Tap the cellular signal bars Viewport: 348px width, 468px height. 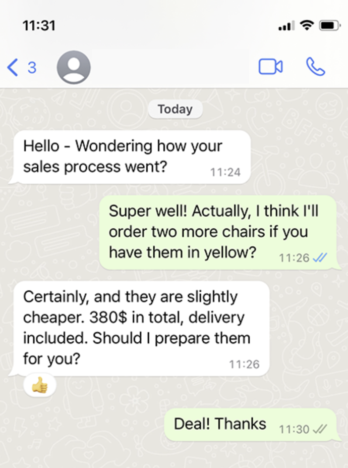286,26
